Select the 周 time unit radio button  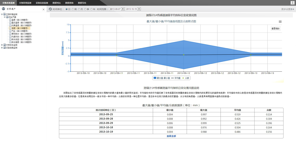coord(73,9)
